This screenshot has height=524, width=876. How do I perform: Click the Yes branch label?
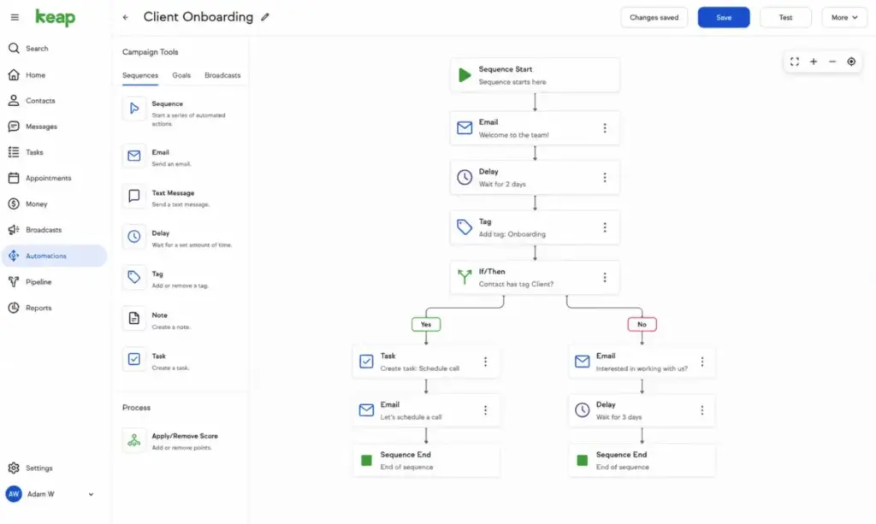[x=426, y=324]
